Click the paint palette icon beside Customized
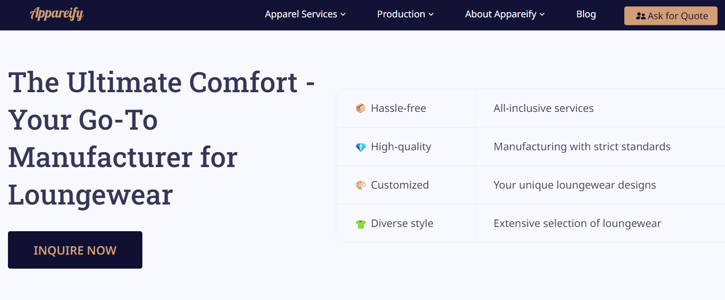The width and height of the screenshot is (725, 300). click(x=361, y=185)
